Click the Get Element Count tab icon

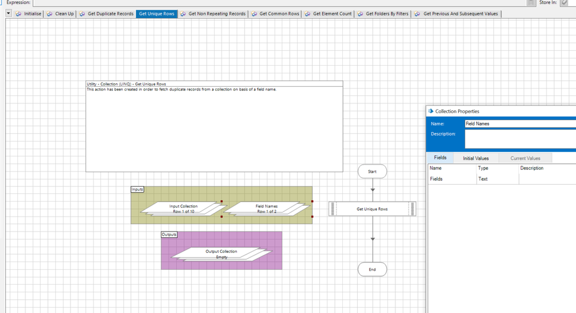[308, 14]
